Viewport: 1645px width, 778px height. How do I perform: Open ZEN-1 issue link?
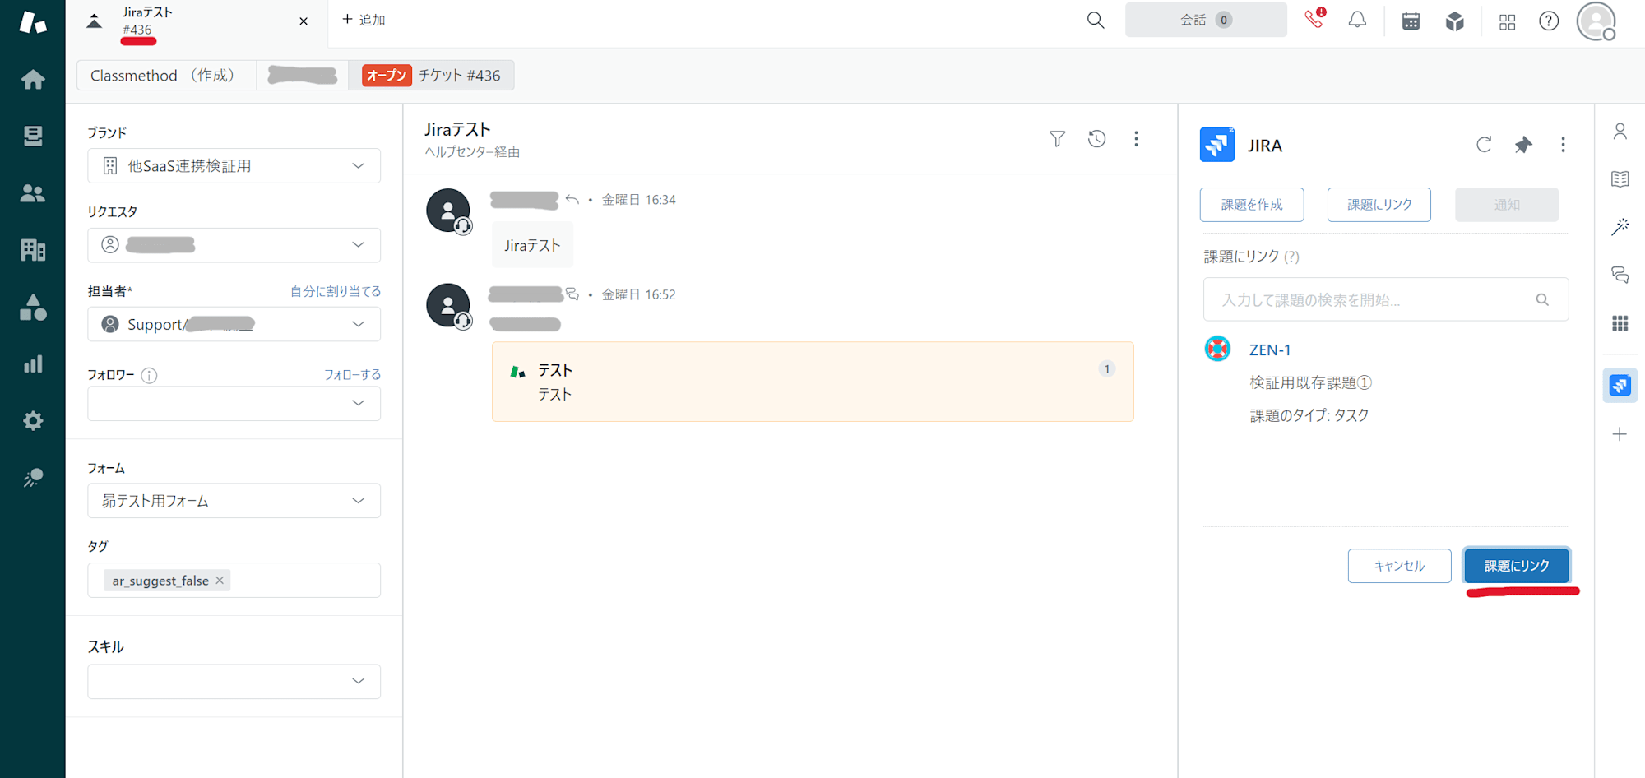point(1270,350)
